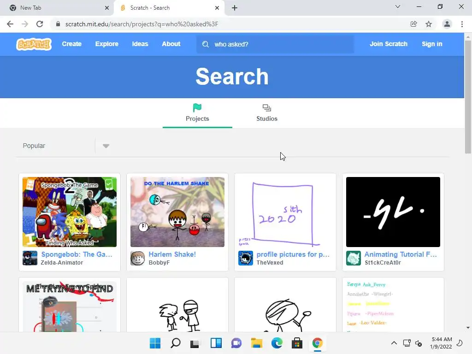Click the site lock icon
This screenshot has width=472, height=354.
58,24
